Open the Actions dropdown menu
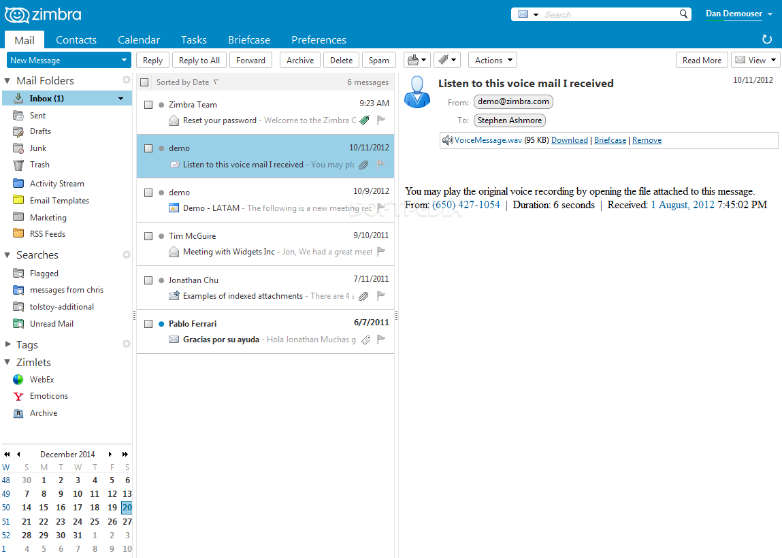The image size is (782, 558). click(x=493, y=61)
